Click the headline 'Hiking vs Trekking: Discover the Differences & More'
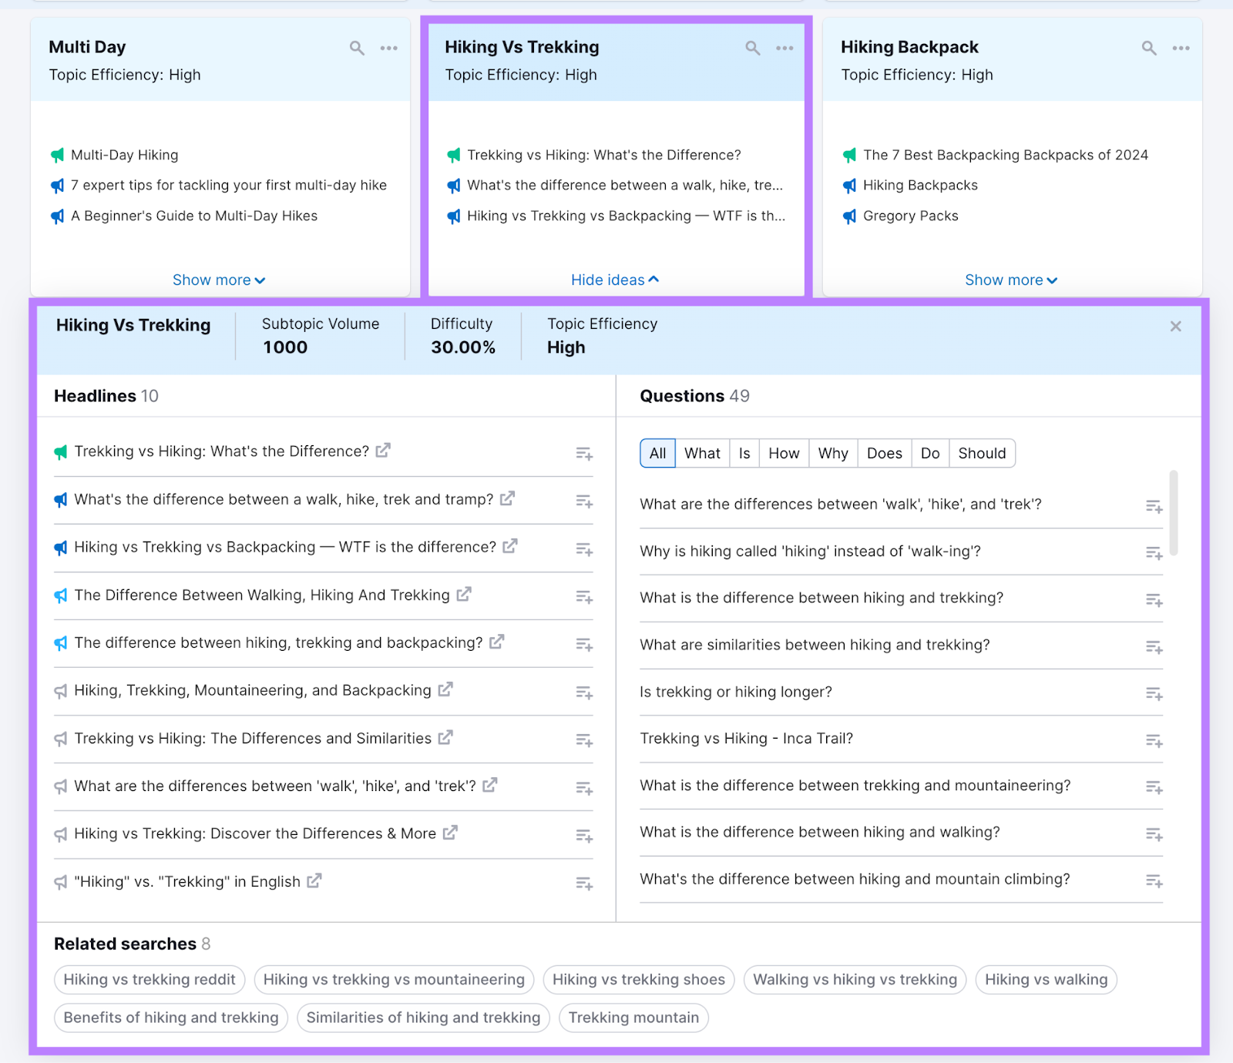This screenshot has height=1063, width=1233. (x=254, y=833)
